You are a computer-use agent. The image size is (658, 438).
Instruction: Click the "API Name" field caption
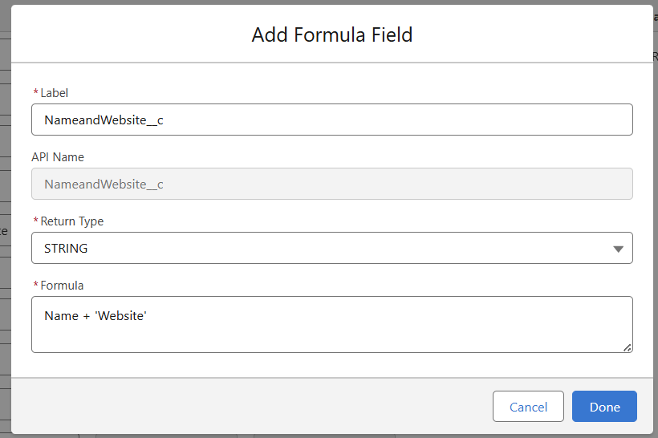[58, 157]
